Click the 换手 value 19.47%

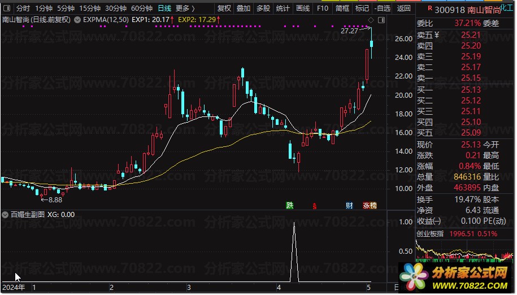(467, 199)
